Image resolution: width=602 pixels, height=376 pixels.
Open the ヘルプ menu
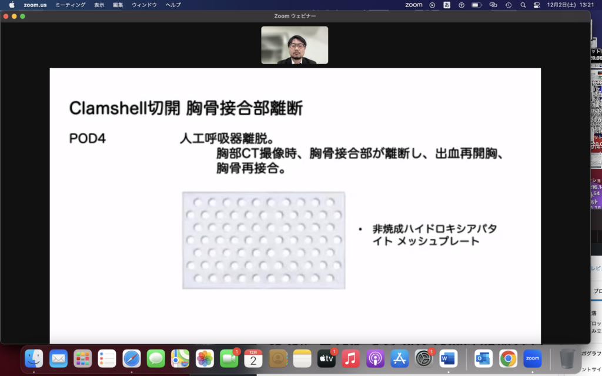coord(173,5)
